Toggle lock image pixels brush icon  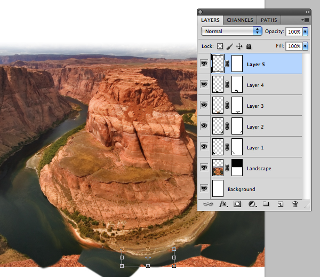click(x=229, y=46)
